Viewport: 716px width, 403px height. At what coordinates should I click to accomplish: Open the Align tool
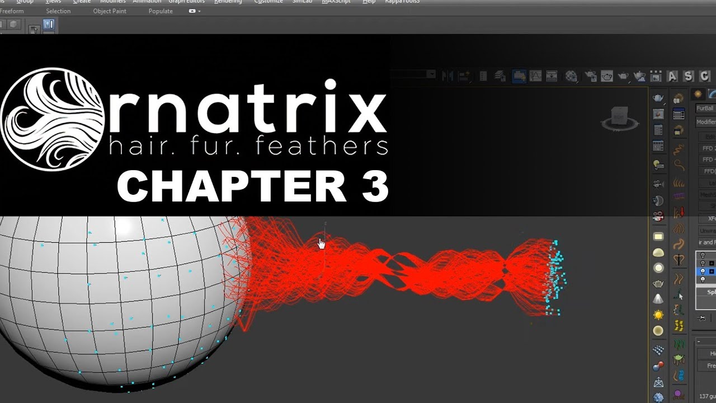[x=464, y=76]
